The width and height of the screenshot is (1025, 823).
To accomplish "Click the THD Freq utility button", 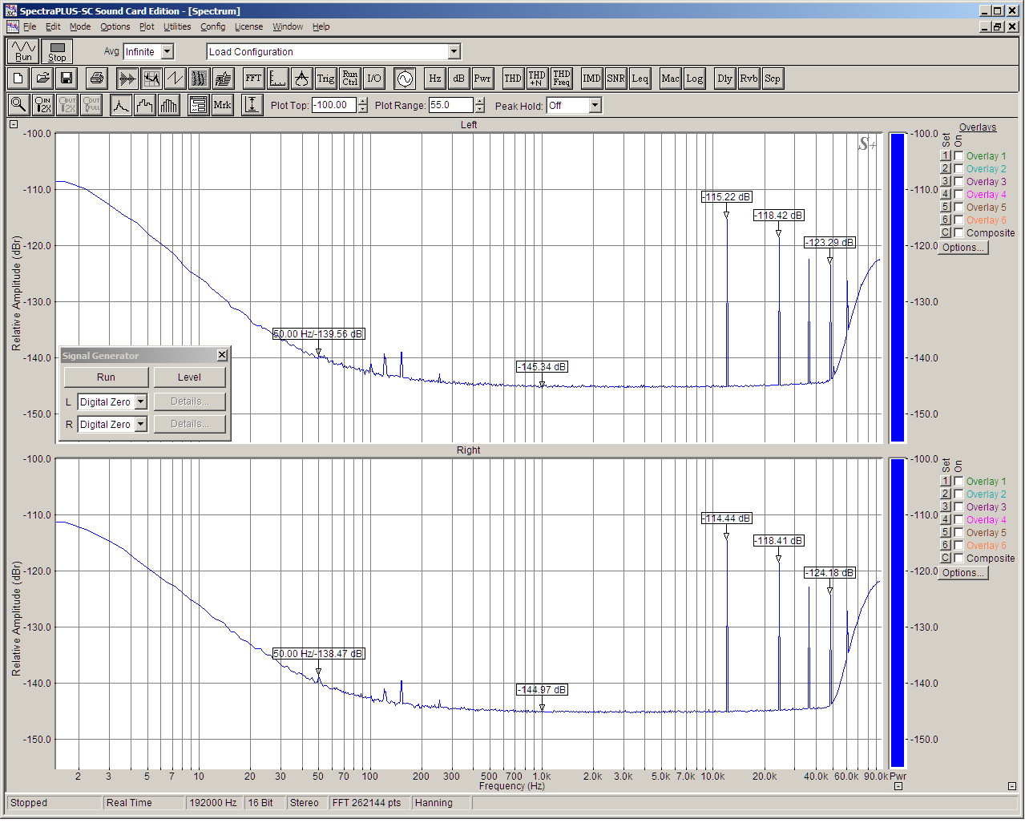I will pyautogui.click(x=561, y=79).
